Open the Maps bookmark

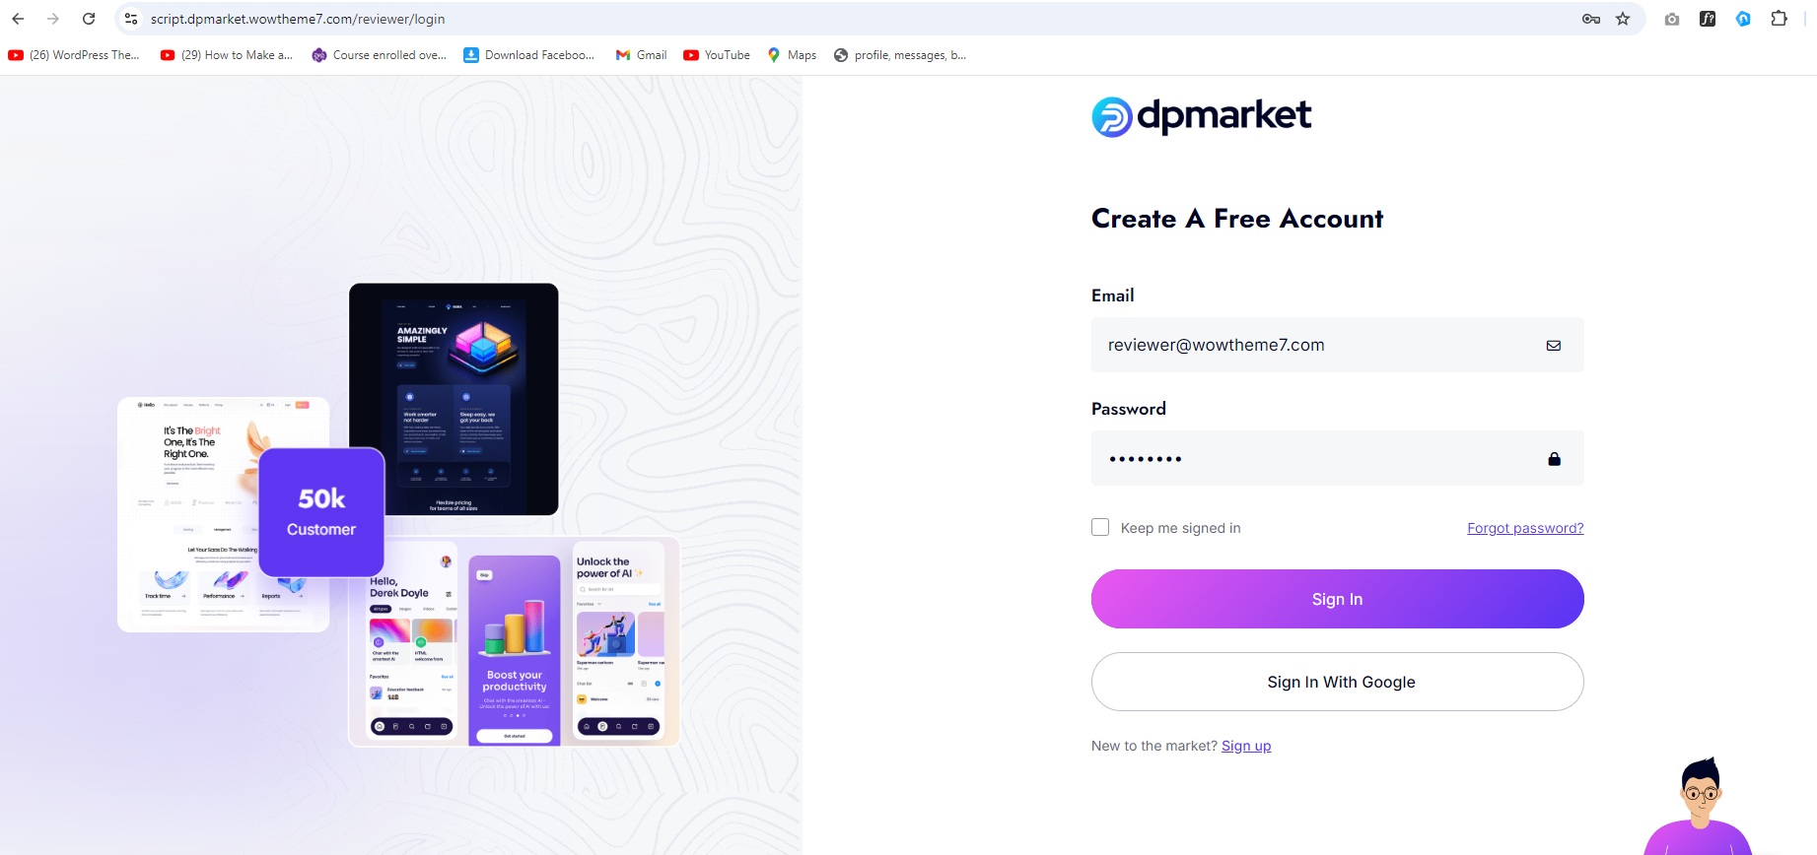[792, 55]
